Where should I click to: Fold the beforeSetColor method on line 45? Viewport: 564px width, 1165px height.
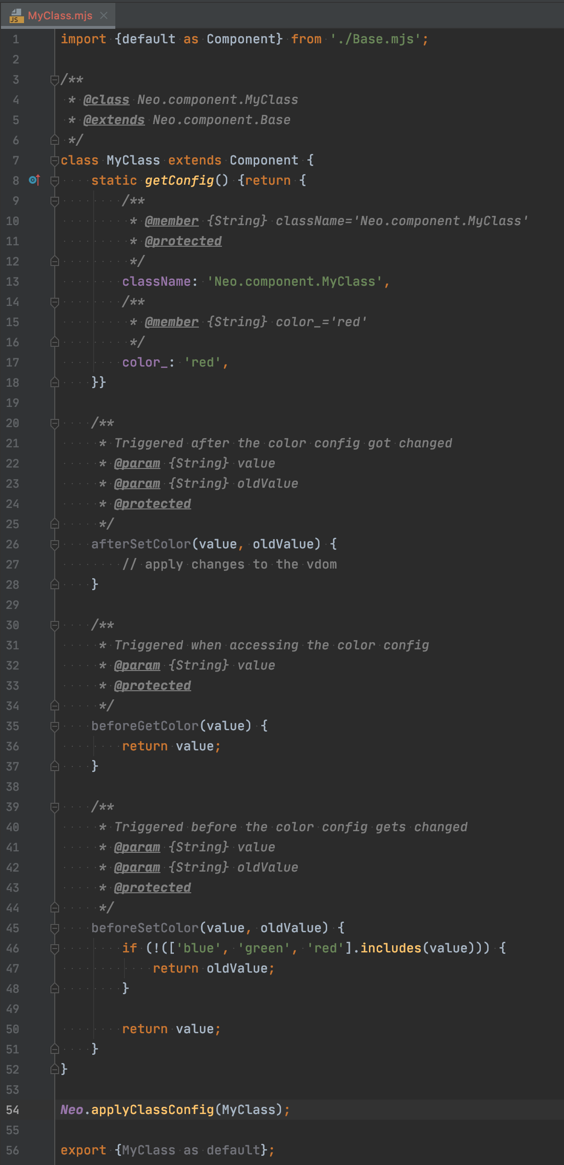(x=54, y=928)
